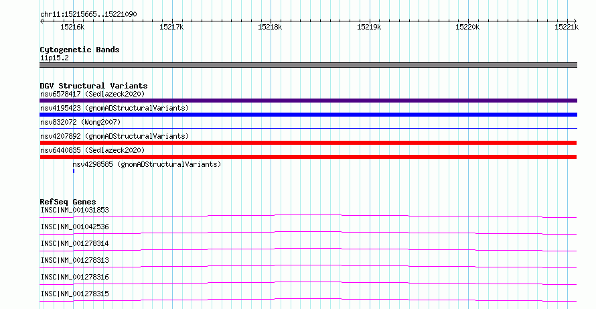Click the magenta NM_001278313 transcript line
596x309 pixels.
pyautogui.click(x=308, y=265)
